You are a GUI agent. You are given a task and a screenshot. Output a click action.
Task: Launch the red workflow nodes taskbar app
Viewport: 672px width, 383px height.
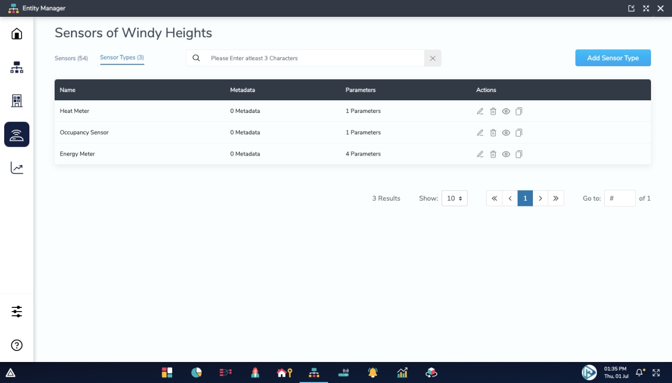[225, 372]
